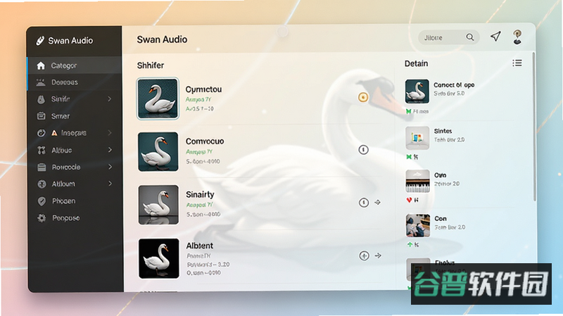This screenshot has width=563, height=316.
Task: Open the user profile avatar icon
Action: 517,37
